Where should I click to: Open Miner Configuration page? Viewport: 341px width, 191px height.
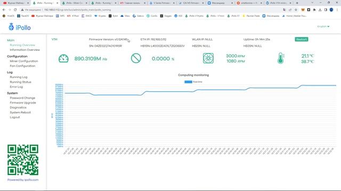pos(24,61)
